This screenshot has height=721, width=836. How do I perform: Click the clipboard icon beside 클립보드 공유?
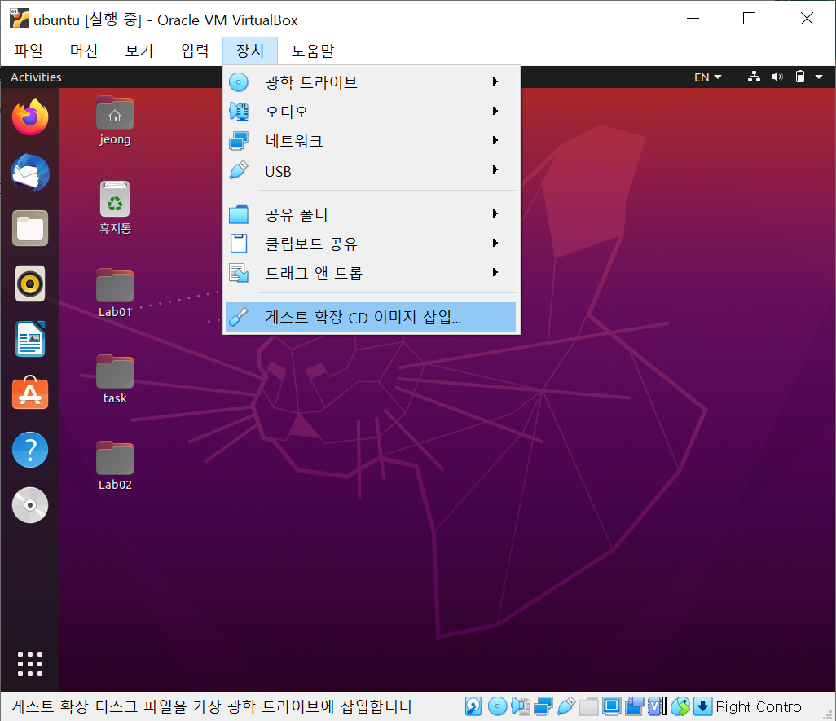pos(238,244)
